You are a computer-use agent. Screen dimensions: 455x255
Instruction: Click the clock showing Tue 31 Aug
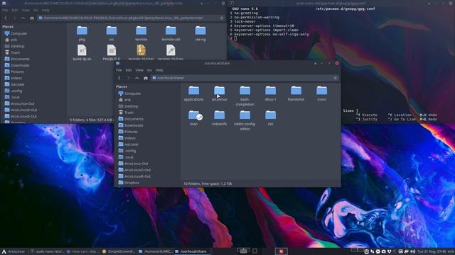[x=432, y=251]
